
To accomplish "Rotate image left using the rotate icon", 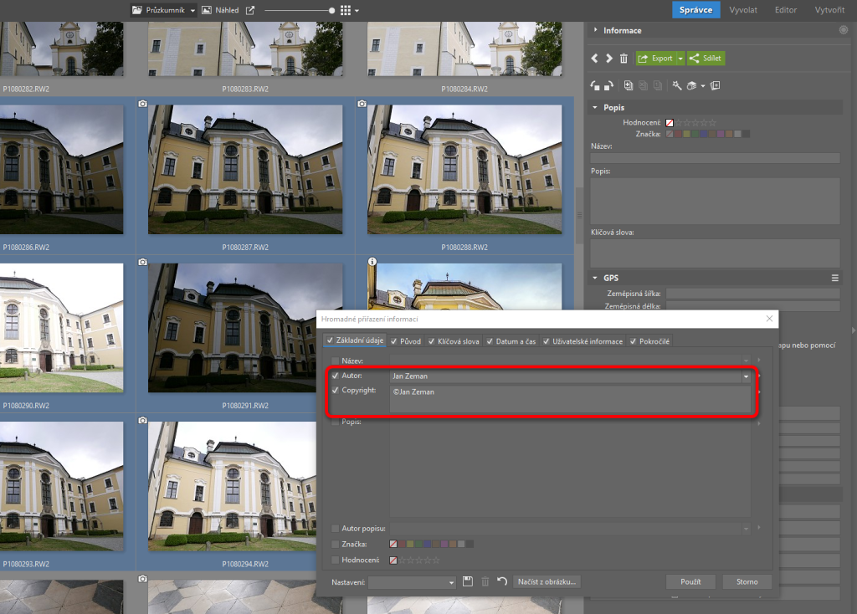I will (x=594, y=85).
